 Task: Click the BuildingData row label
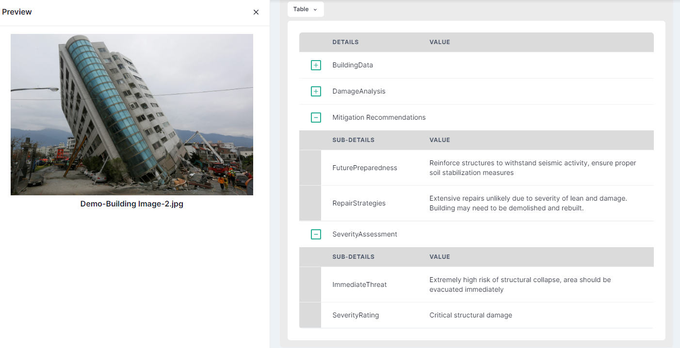tap(353, 65)
